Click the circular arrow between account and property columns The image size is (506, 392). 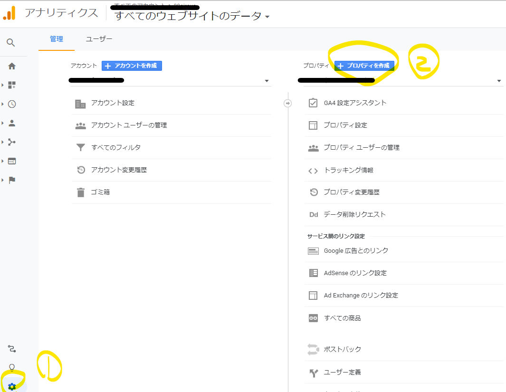tap(287, 103)
